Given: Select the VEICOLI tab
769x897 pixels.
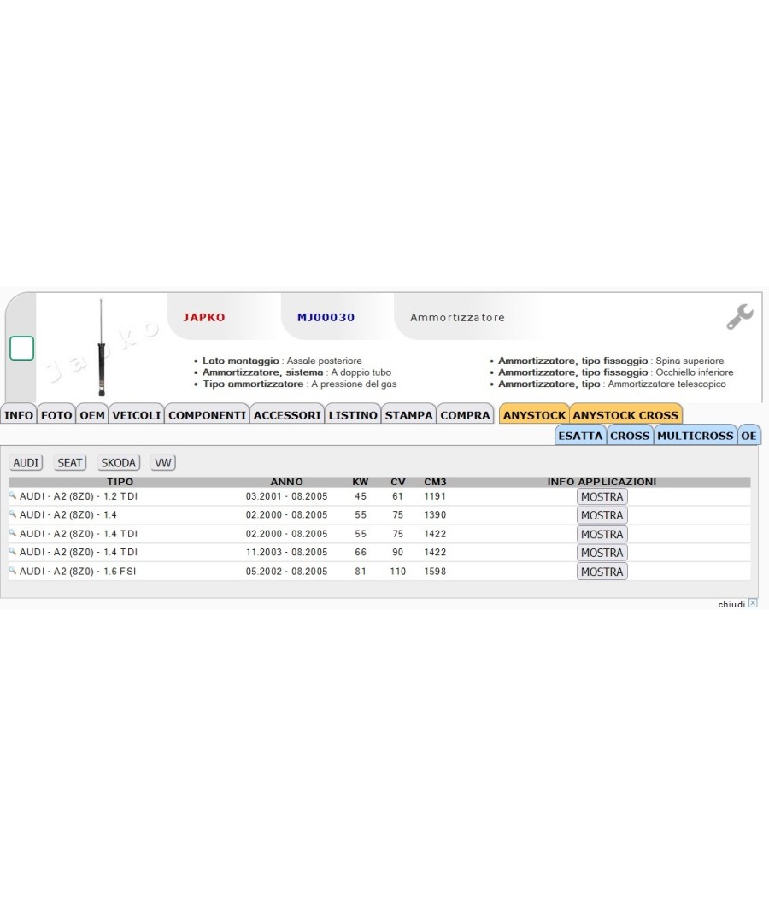Looking at the screenshot, I should point(136,415).
